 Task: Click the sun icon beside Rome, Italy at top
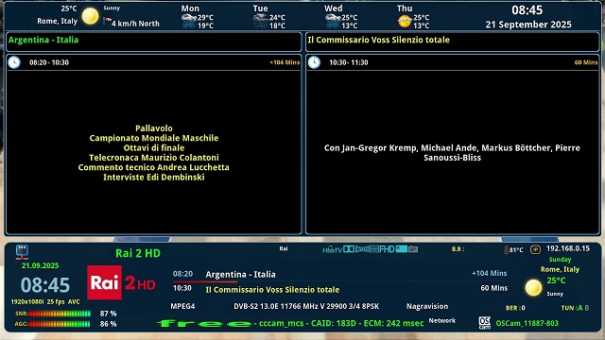coord(90,16)
